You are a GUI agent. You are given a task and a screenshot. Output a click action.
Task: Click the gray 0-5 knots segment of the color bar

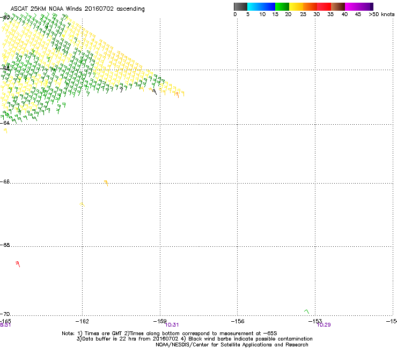coord(240,6)
